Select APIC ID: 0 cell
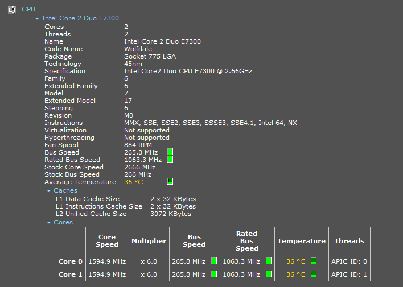403x287 pixels. [349, 261]
